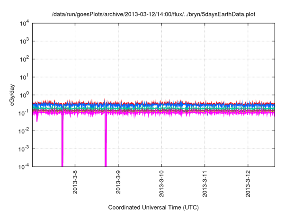
Task: Click the 2013-3-9 date tick label
Action: (118, 182)
